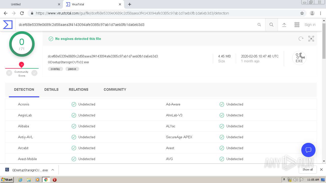Click the new tab plus button
Image resolution: width=326 pixels, height=183 pixels.
tap(130, 4)
